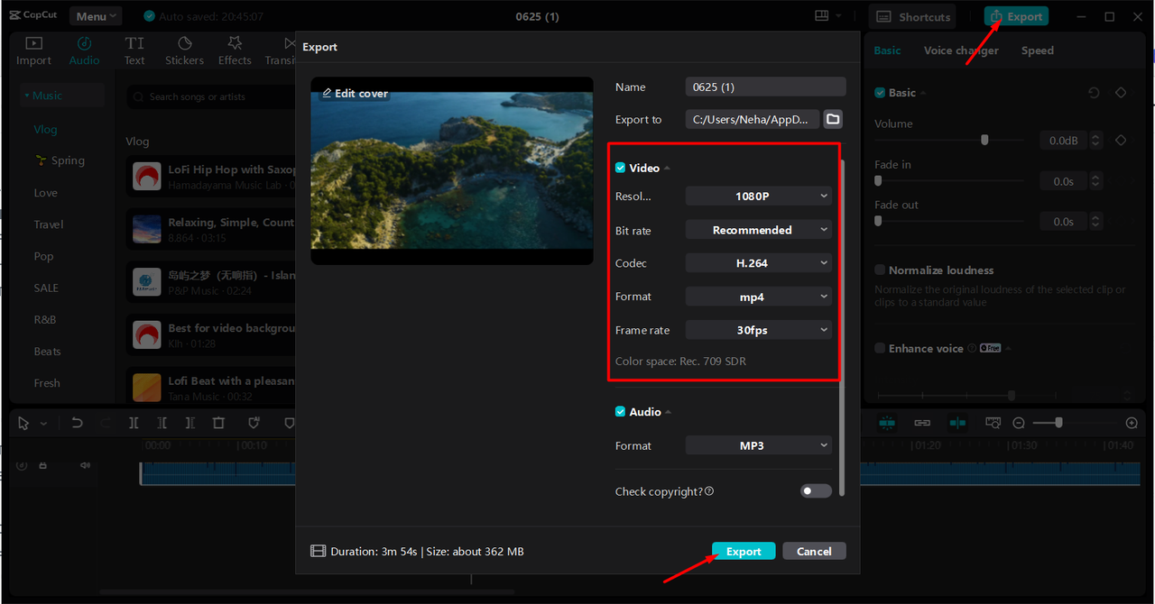Click the export Name field

click(765, 87)
